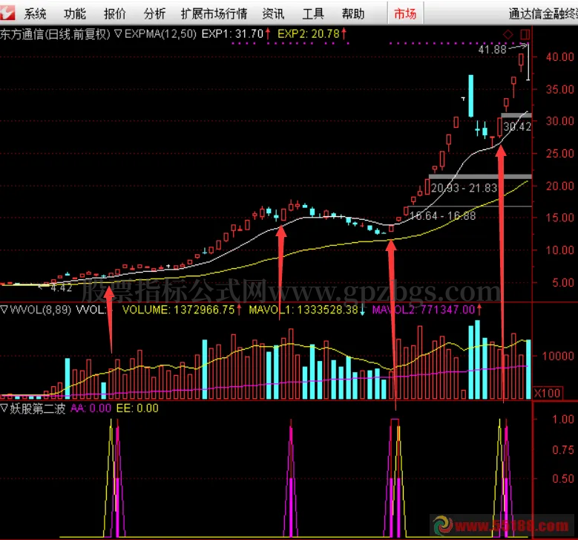Open the 帮助 menu
This screenshot has height=540, width=578.
click(353, 13)
